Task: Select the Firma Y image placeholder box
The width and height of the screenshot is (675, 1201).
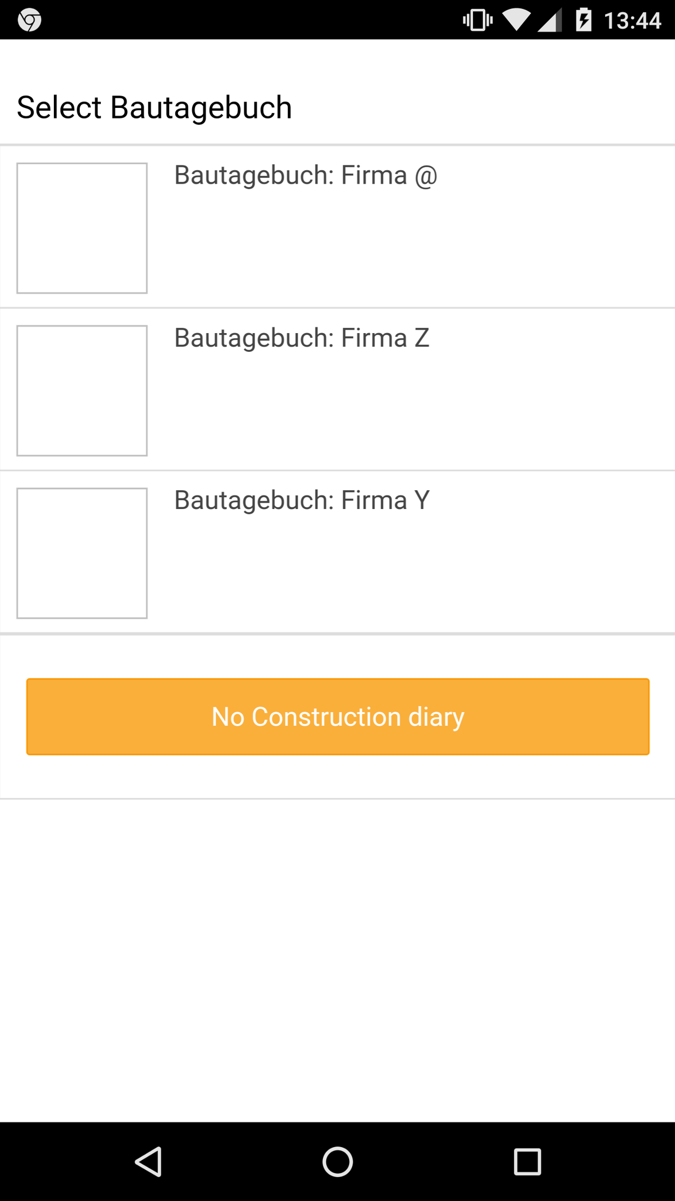Action: pos(82,553)
